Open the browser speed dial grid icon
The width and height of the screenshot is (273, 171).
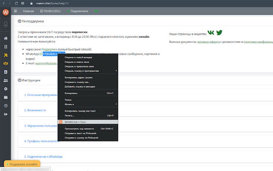tap(23, 3)
